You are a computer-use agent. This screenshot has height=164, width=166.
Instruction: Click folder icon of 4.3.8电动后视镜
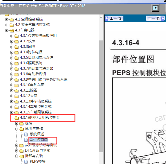(x=16, y=74)
